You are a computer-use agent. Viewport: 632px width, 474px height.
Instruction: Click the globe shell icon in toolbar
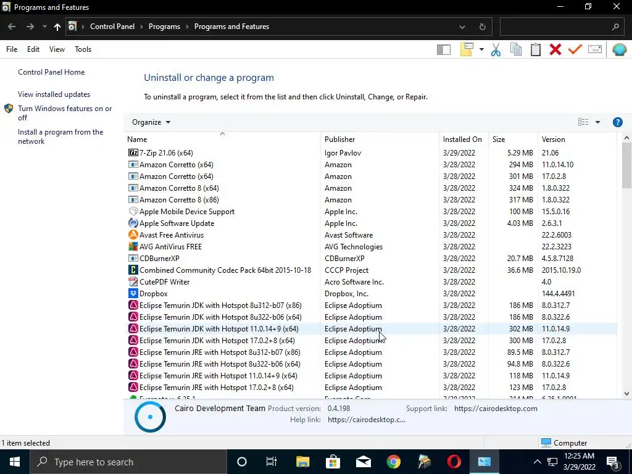(x=619, y=49)
